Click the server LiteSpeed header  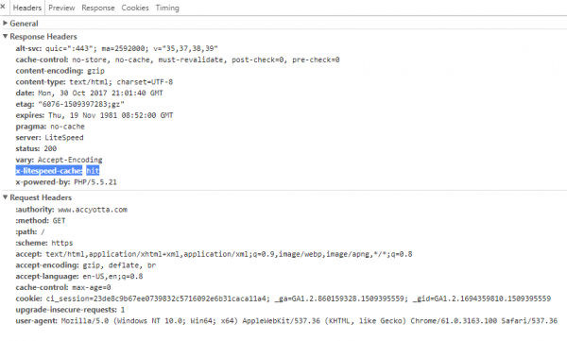pos(49,137)
